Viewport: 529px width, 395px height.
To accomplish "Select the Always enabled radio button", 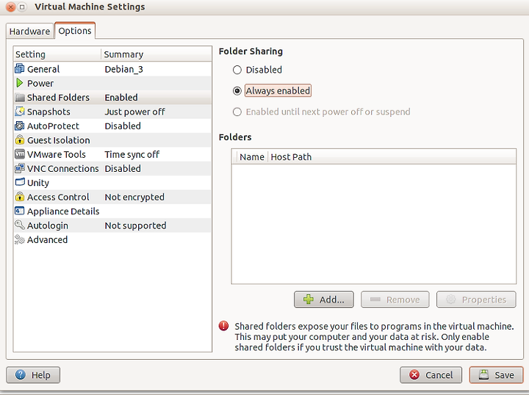I will [237, 91].
